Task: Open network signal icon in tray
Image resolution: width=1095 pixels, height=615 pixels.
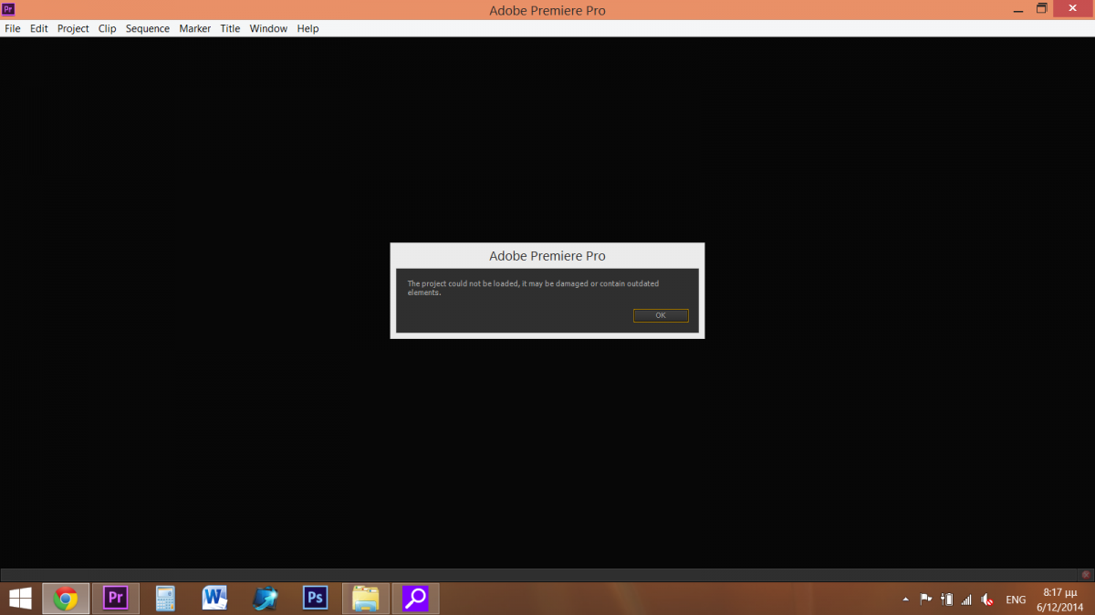Action: click(966, 600)
